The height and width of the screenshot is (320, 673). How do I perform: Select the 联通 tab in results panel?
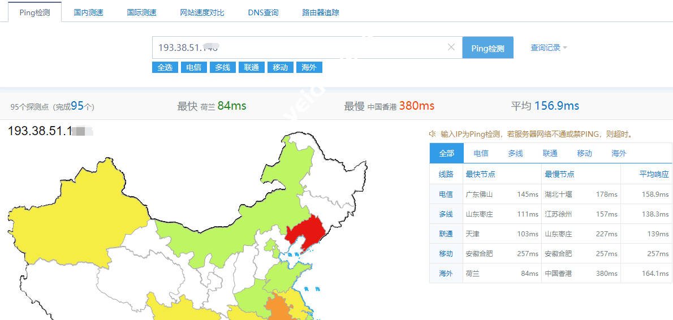550,153
